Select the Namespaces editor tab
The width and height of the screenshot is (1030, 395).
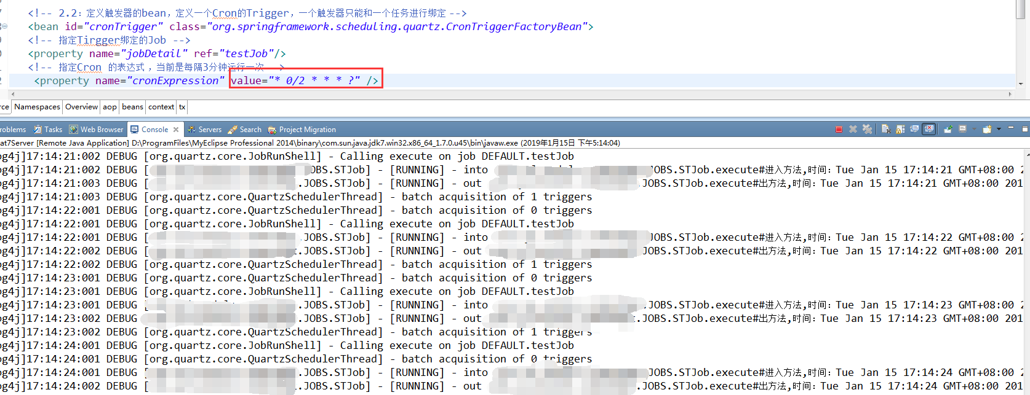point(37,107)
